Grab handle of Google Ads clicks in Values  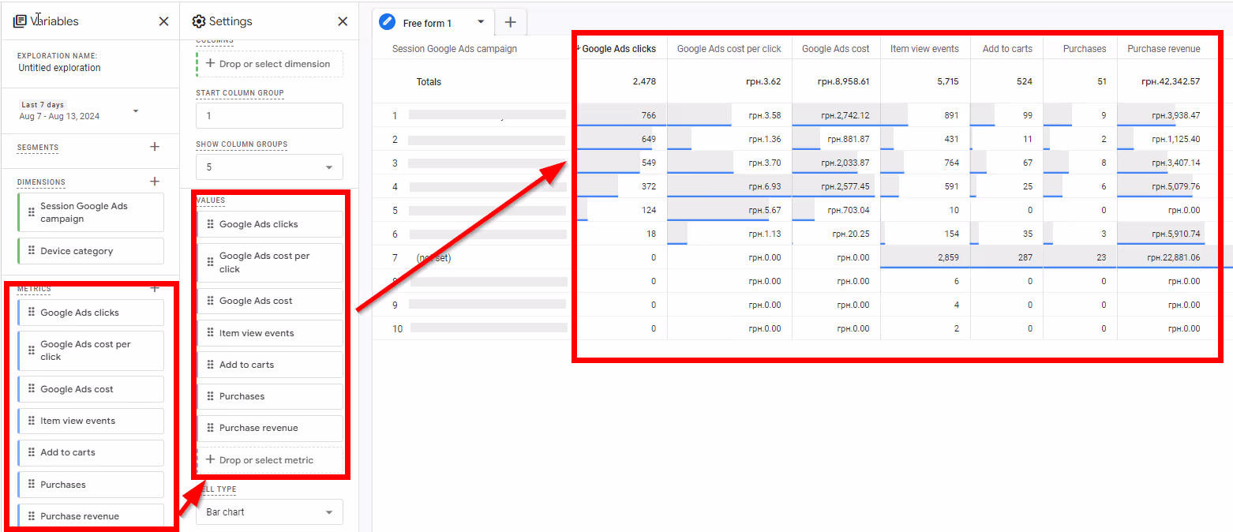(x=210, y=224)
